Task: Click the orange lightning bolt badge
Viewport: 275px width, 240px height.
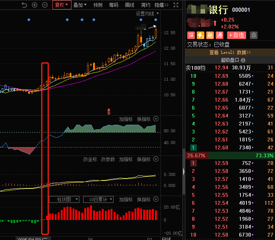Action: 201,35
